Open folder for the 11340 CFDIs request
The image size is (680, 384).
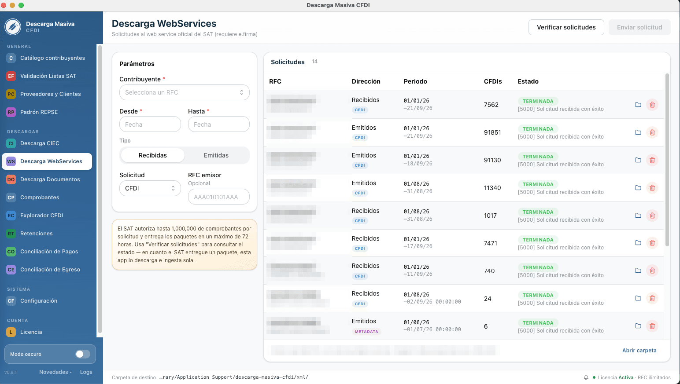point(638,188)
